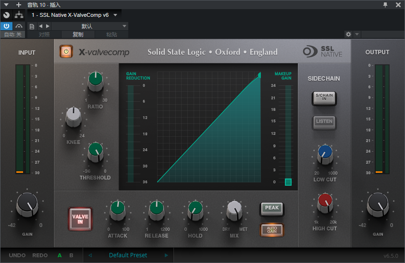Open the Default Preset name menu

click(128, 255)
